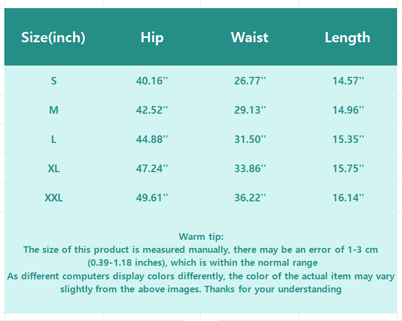Select the Length column header
This screenshot has width=402, height=321.
pyautogui.click(x=347, y=37)
